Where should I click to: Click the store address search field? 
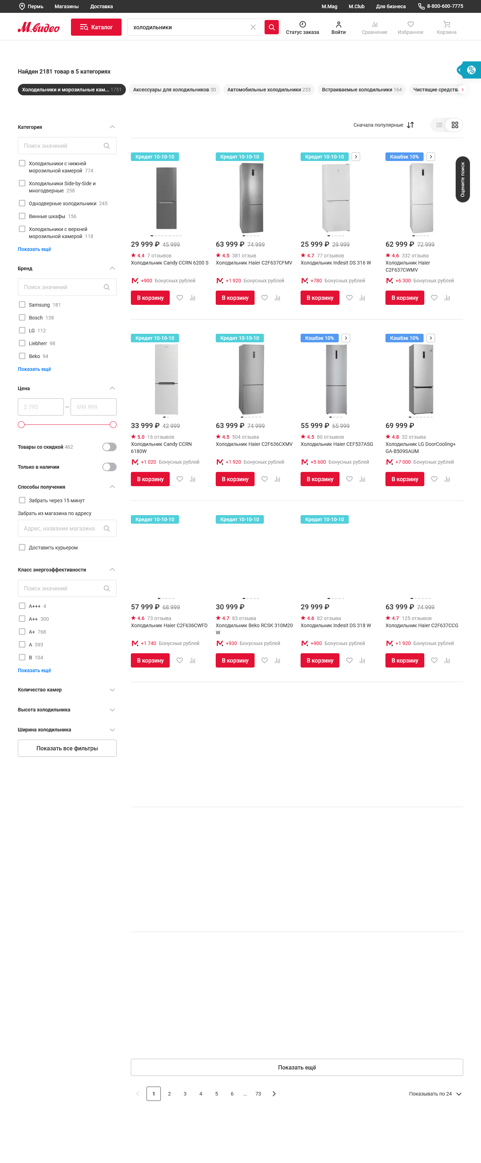click(x=67, y=528)
